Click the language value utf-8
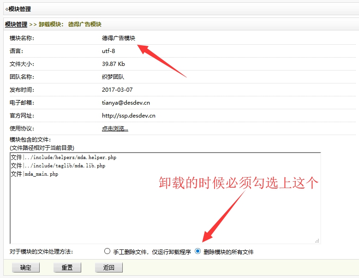The image size is (359, 278). pyautogui.click(x=108, y=51)
